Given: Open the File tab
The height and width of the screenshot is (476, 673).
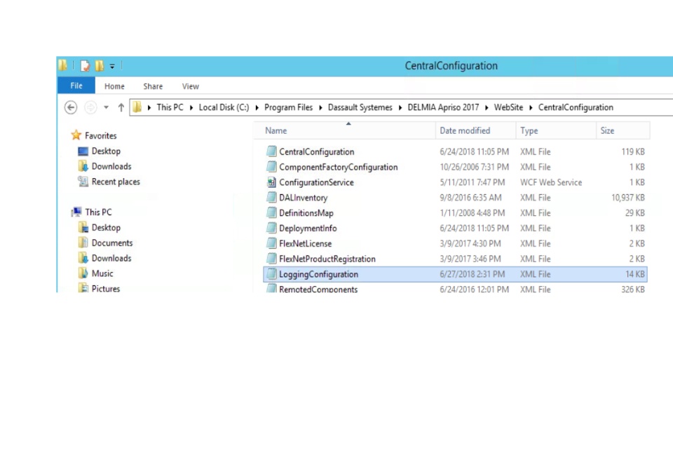Looking at the screenshot, I should (76, 86).
